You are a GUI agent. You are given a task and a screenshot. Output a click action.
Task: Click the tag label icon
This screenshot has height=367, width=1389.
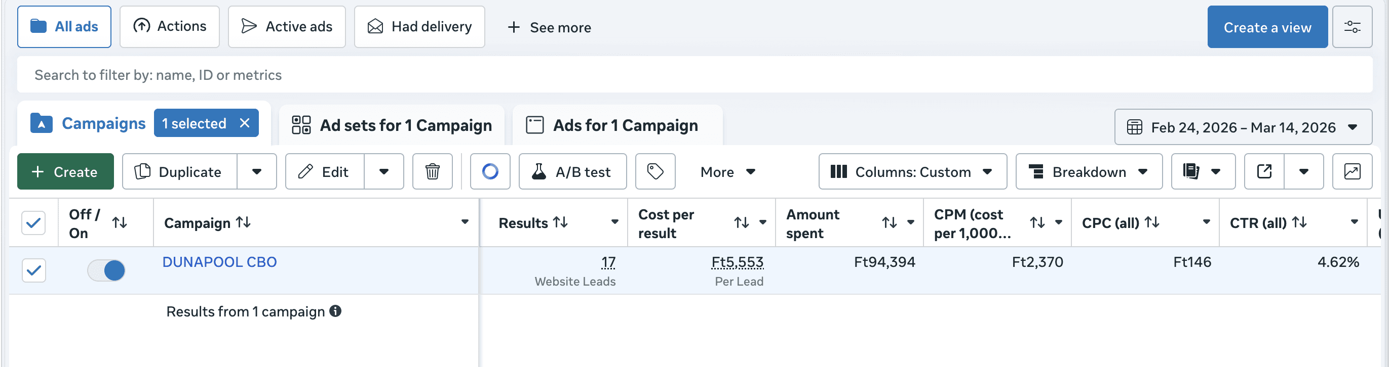654,172
